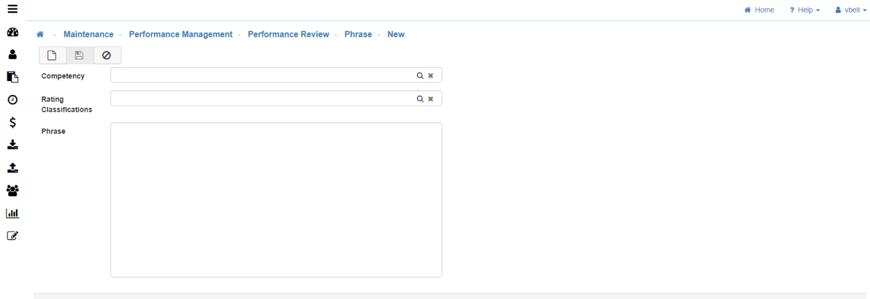This screenshot has height=299, width=870.
Task: Click the upload tray icon in sidebar
Action: pyautogui.click(x=12, y=168)
